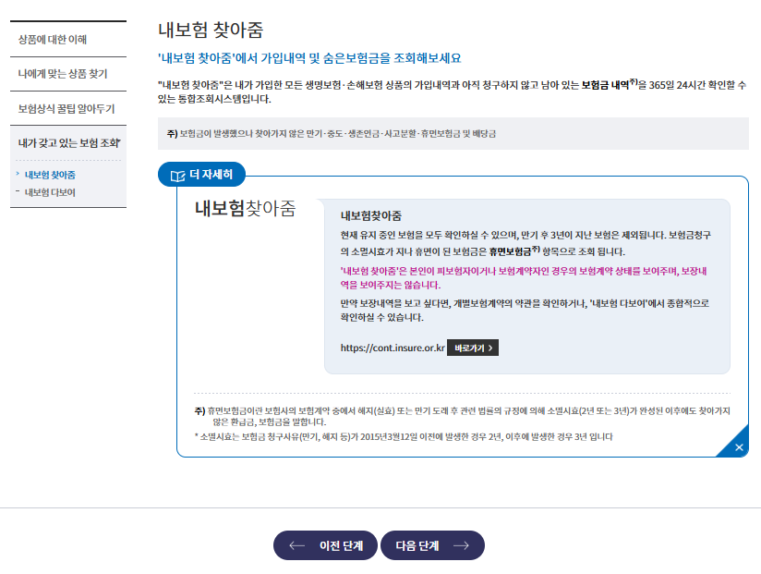
Task: Open 보험상식 꿀팁 알아두기 menu item
Action: coord(66,108)
